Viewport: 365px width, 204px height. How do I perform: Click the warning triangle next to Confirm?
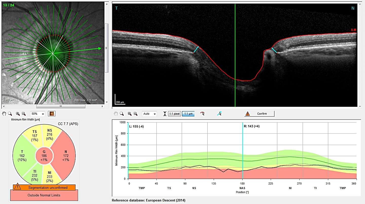[248, 114]
